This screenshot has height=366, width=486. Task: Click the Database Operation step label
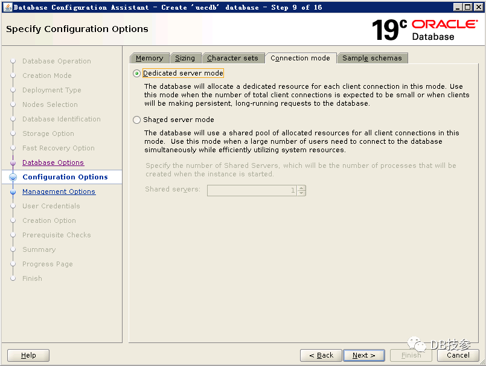click(57, 61)
